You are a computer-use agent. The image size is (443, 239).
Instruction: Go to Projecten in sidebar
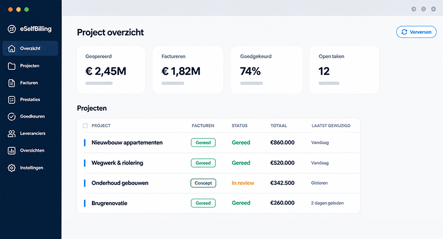[x=30, y=66]
